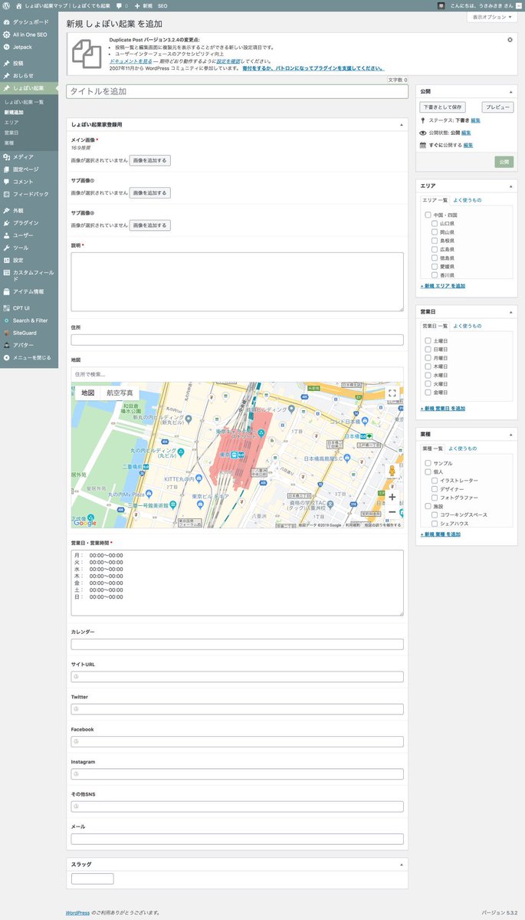Check the サンプル category checkbox
The width and height of the screenshot is (525, 920).
[x=428, y=463]
